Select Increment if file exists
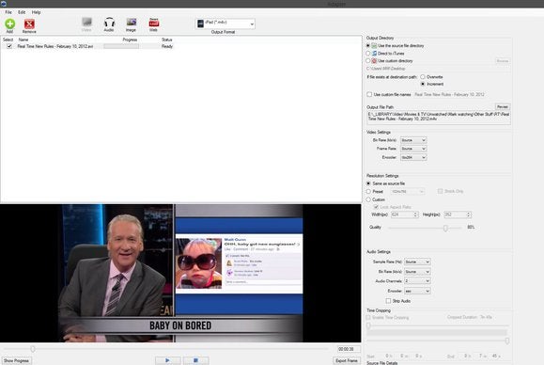544x365 pixels. click(x=423, y=84)
